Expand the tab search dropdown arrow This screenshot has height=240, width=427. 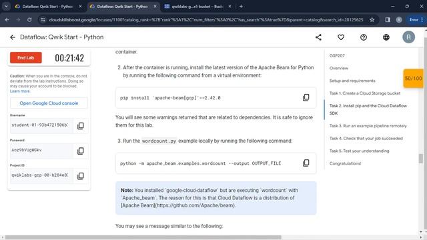[6, 6]
